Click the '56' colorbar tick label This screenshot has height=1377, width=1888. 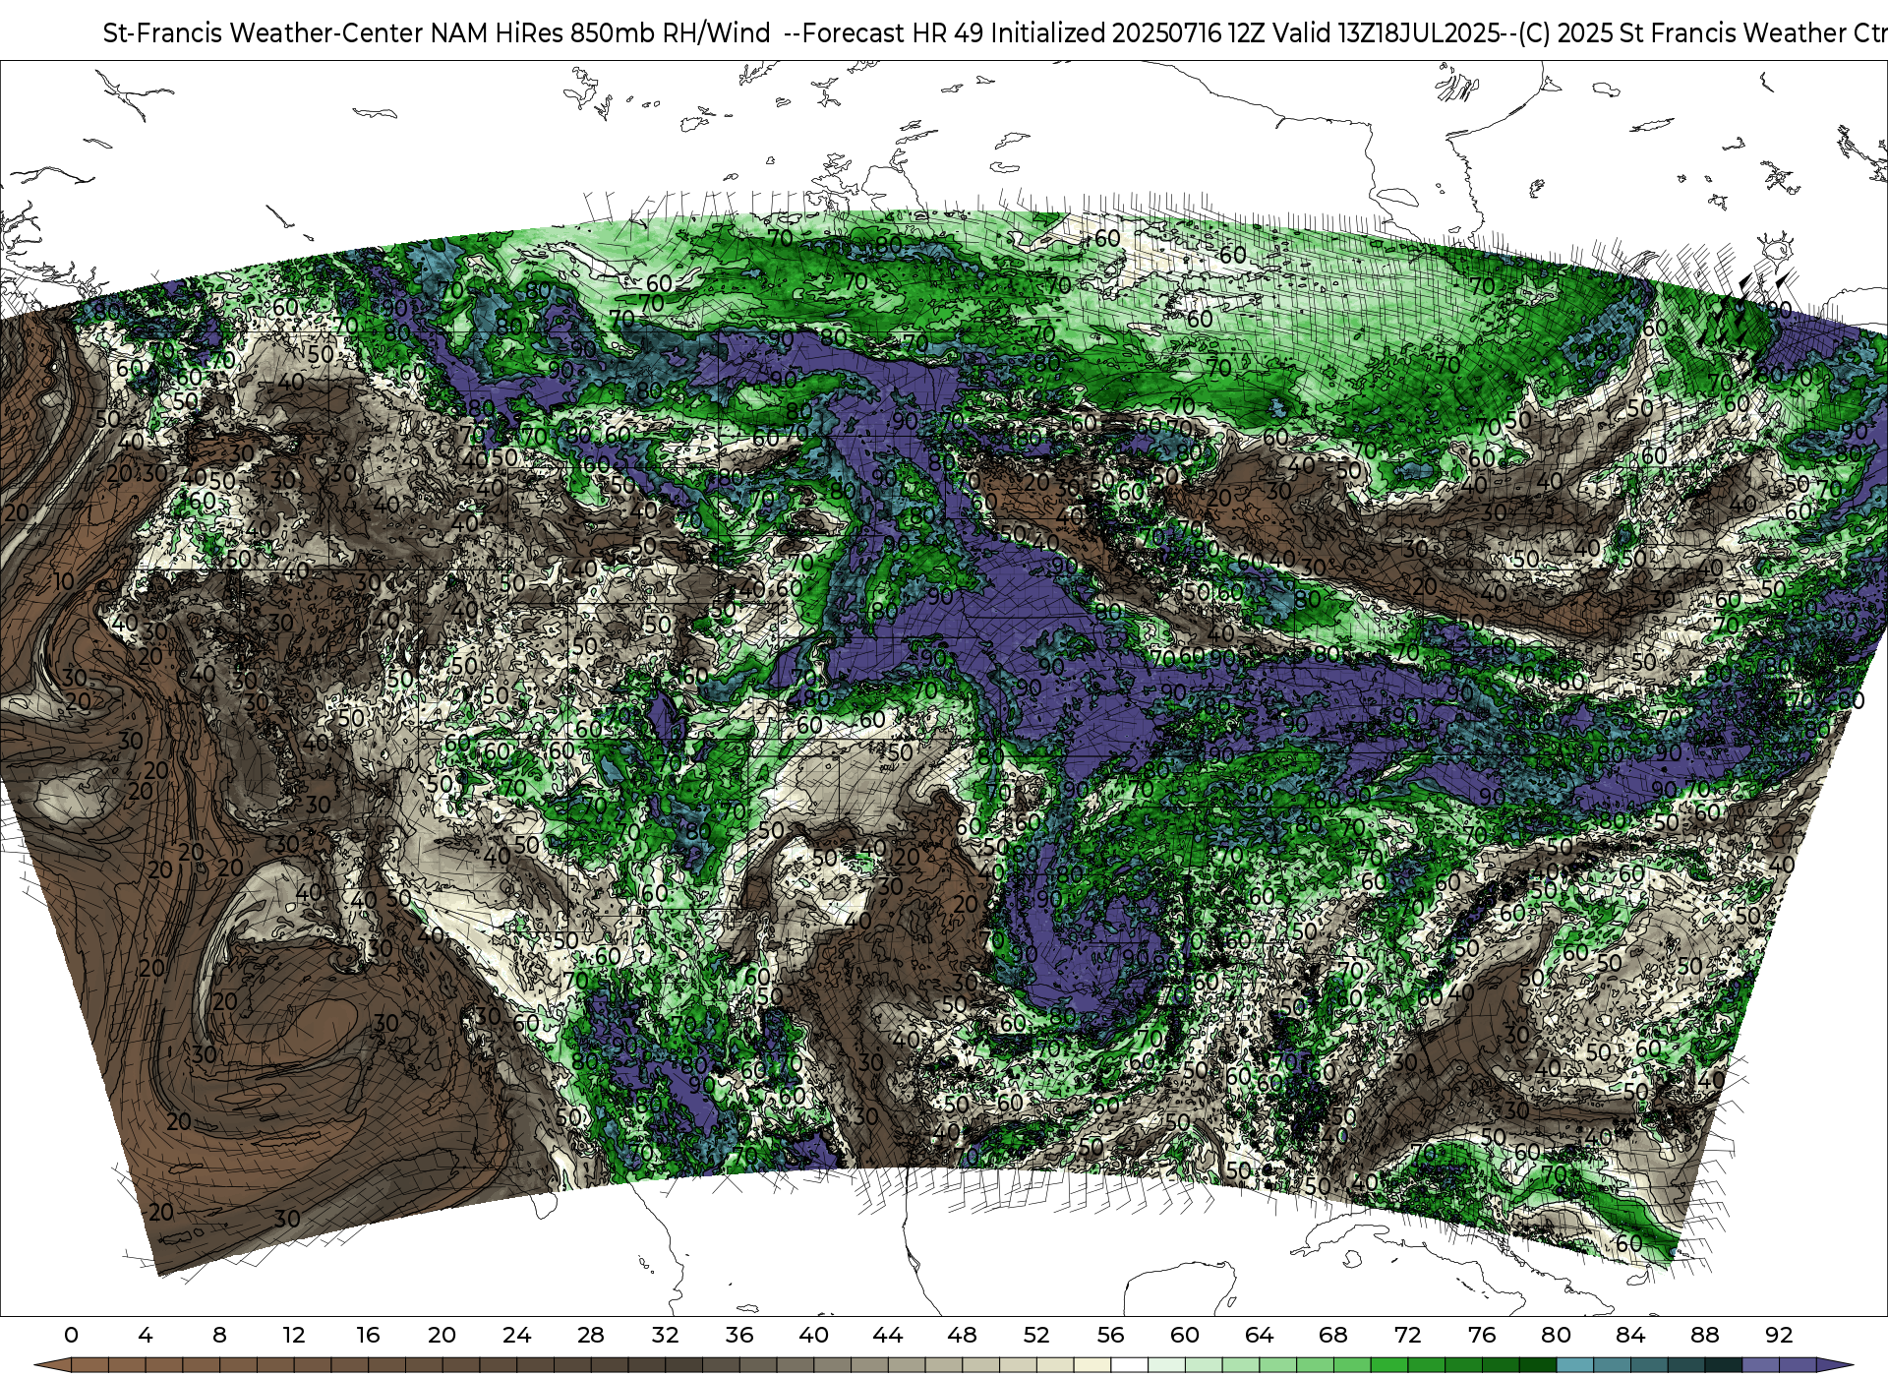point(1110,1336)
